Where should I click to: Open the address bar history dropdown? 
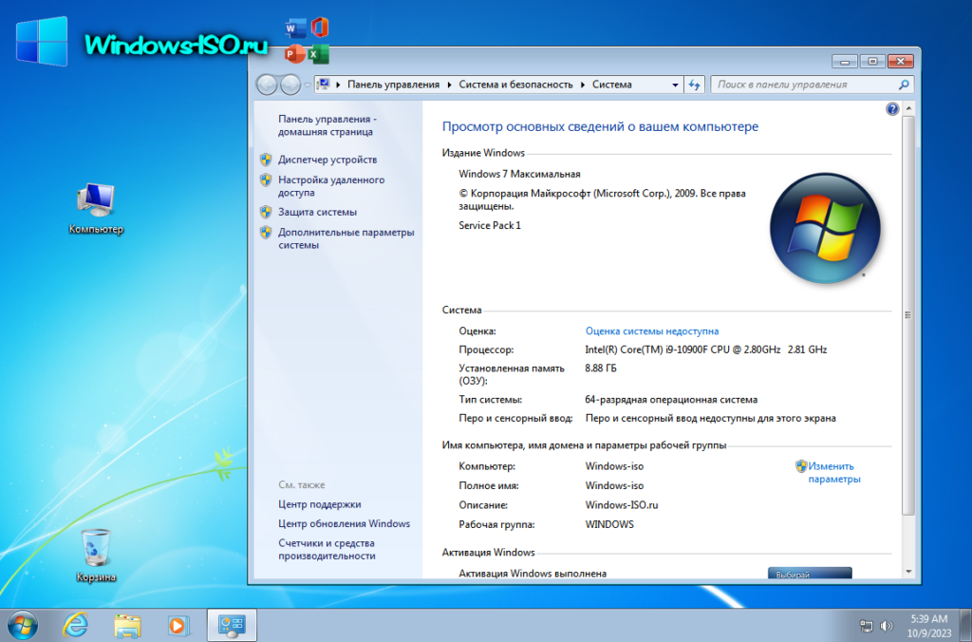(675, 85)
